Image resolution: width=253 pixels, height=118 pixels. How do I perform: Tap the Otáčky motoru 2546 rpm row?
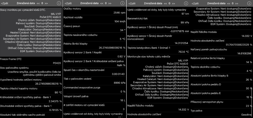pyautogui.click(x=94, y=10)
